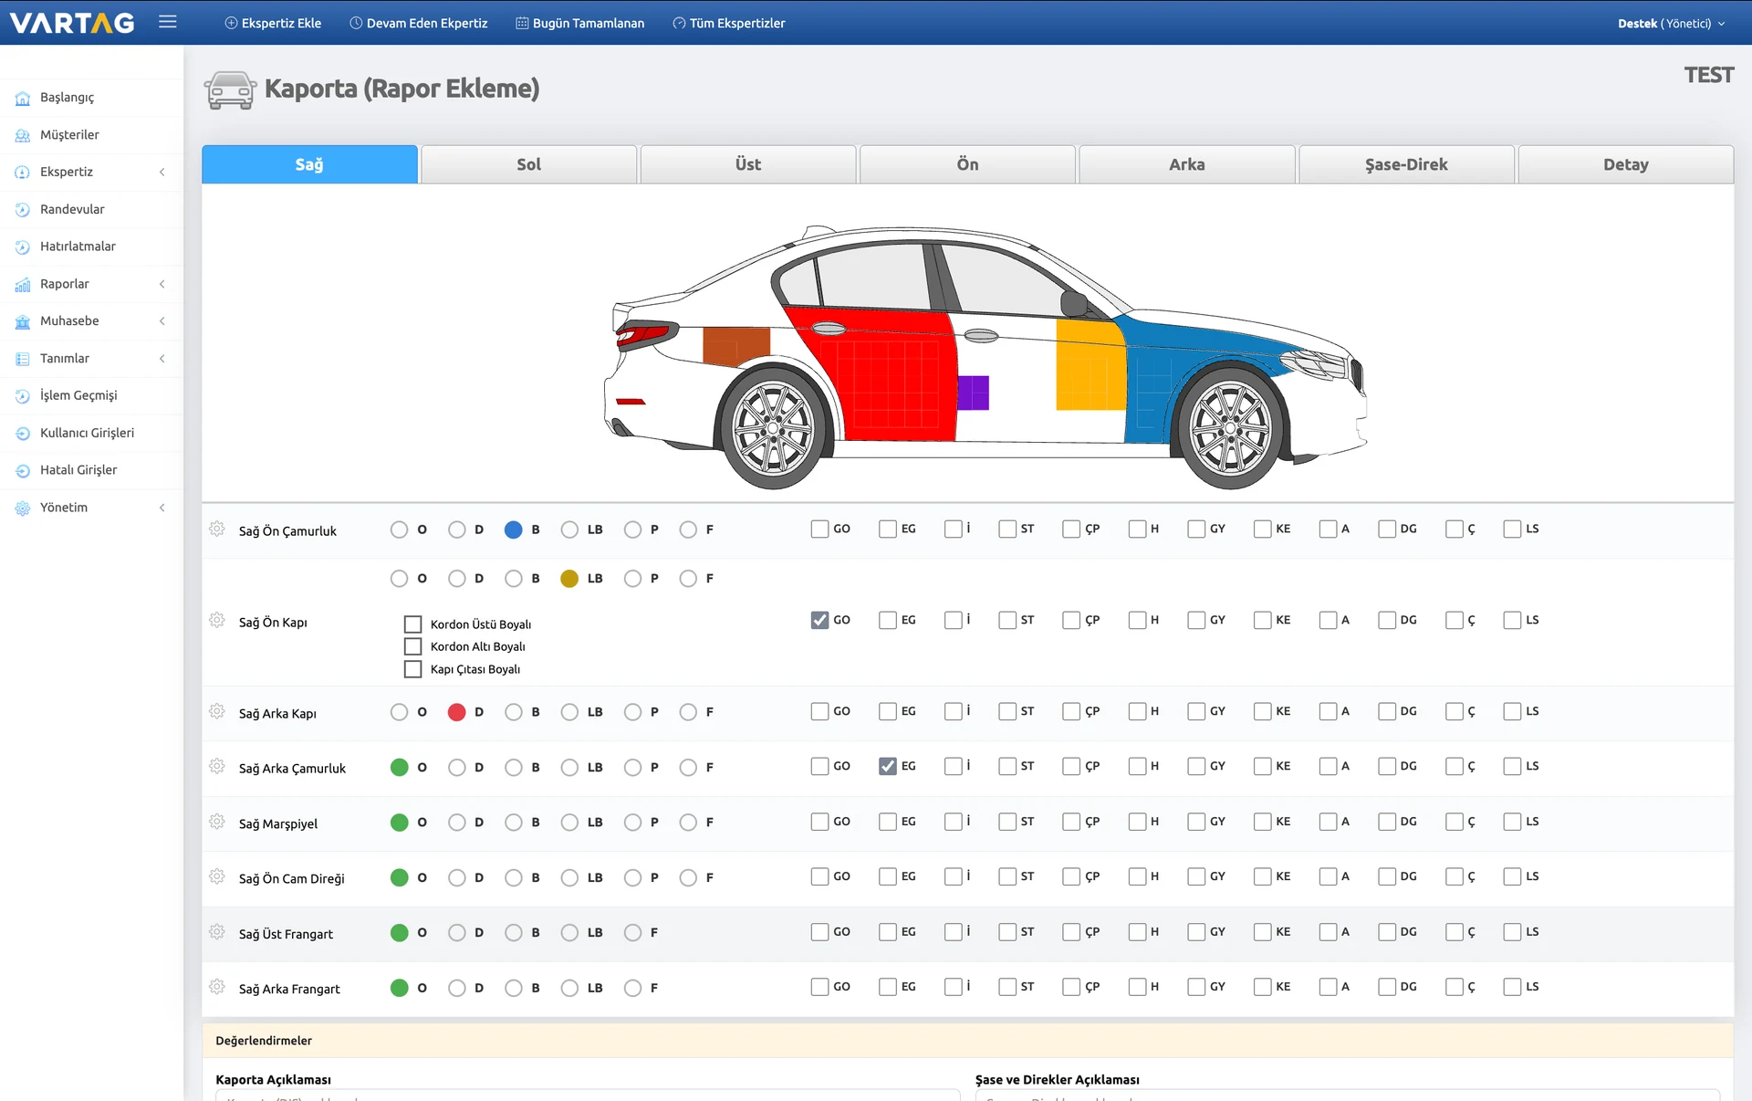Uncheck the EG checkbox for Sağ Arka Çamurluk
This screenshot has width=1752, height=1101.
(888, 766)
